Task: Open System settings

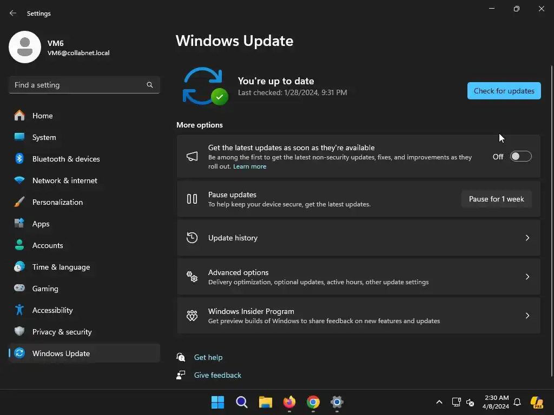Action: tap(84, 137)
